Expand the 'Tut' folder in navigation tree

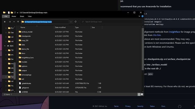[x=6, y=77]
